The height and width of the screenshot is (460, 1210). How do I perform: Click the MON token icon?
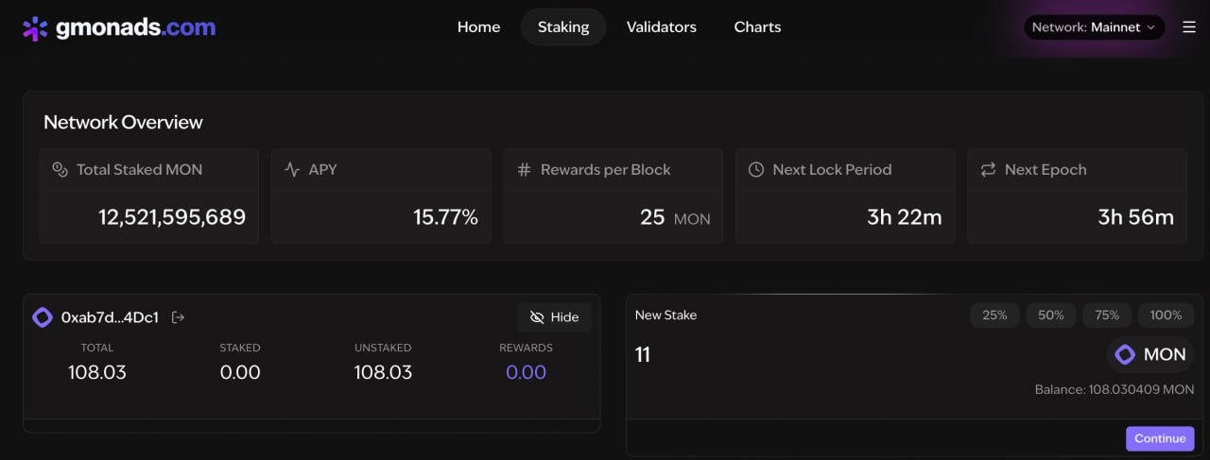click(1125, 355)
